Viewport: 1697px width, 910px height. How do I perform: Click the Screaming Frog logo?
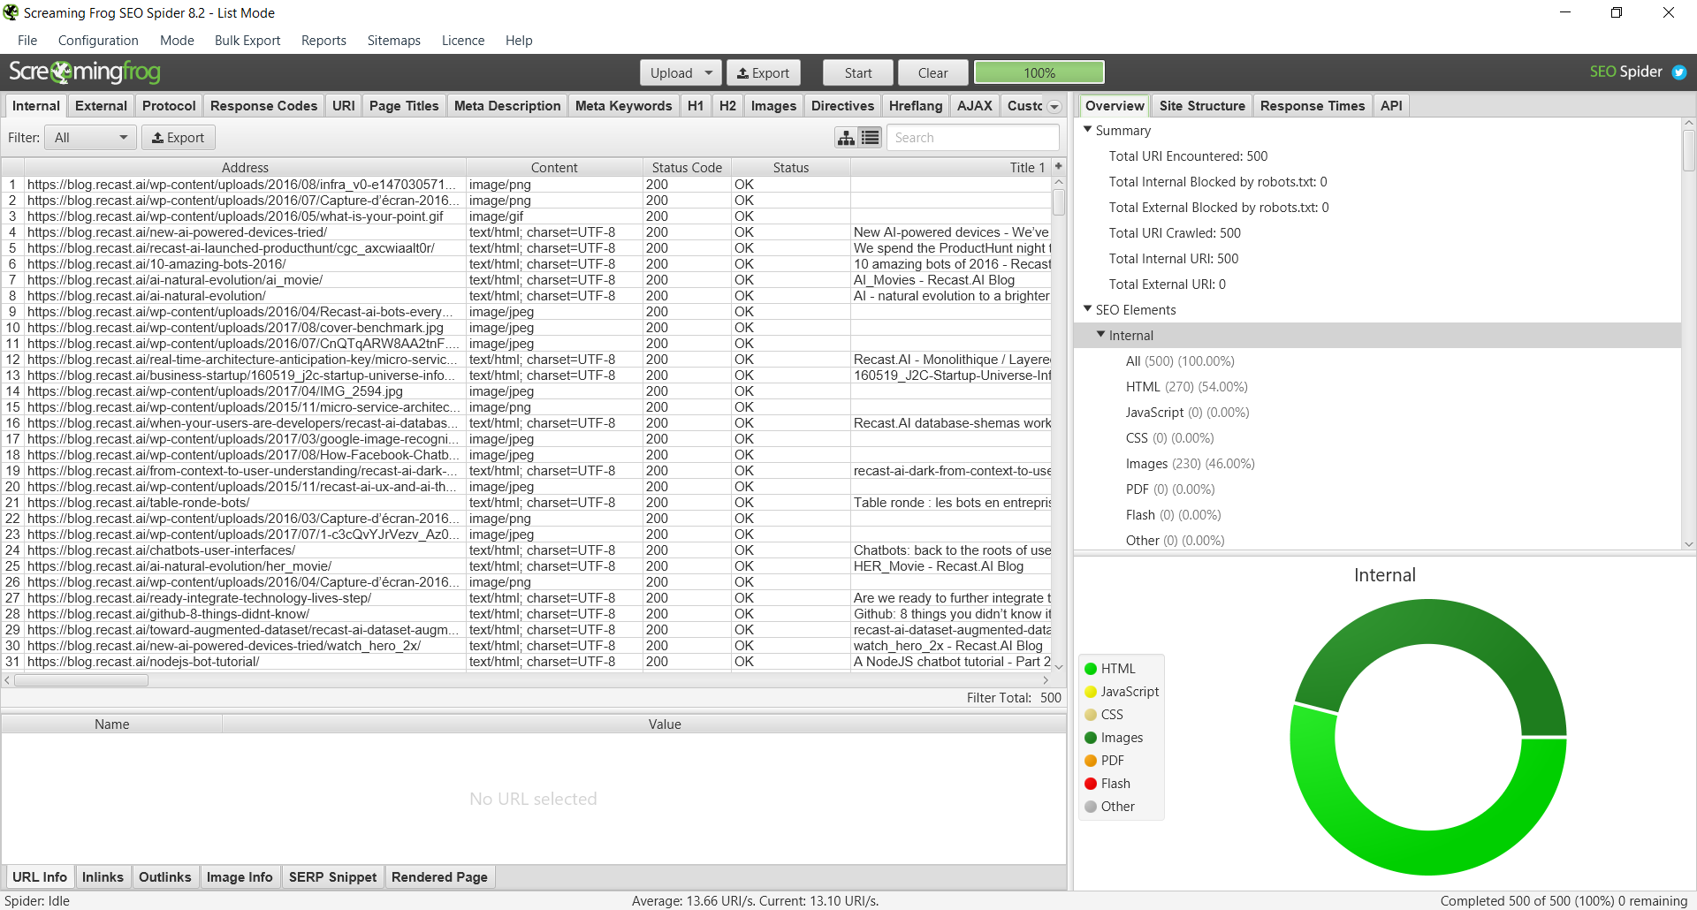click(84, 72)
